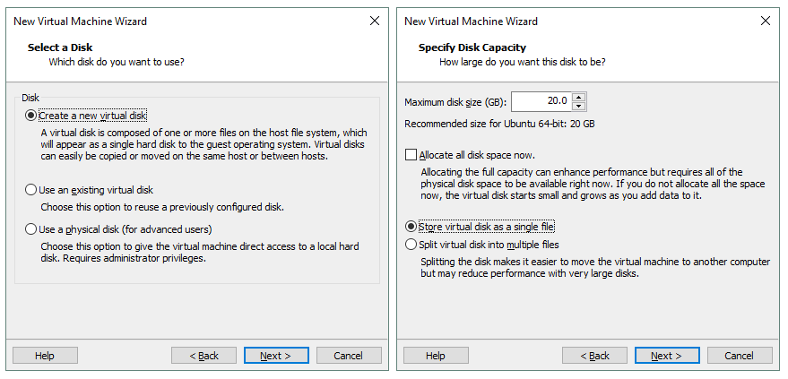Click Back in Select a Disk dialog
Viewport: 788px width, 379px height.
coord(203,356)
